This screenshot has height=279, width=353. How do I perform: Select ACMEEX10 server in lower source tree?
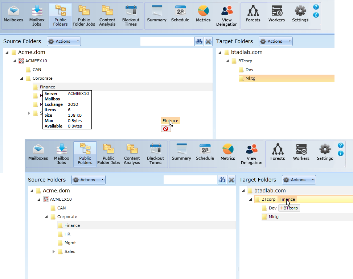(61, 199)
